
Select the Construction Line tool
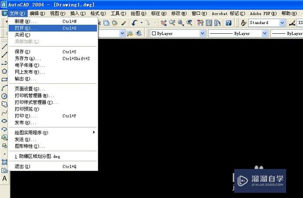[x=4, y=55]
